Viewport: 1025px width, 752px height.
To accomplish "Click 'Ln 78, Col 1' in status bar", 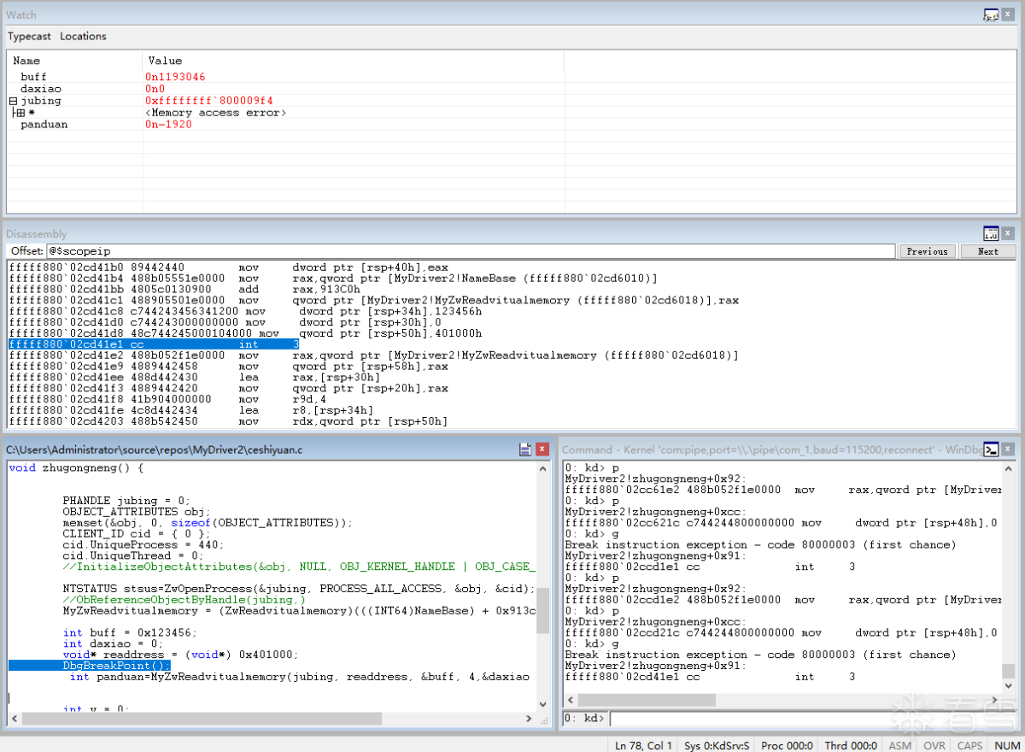I will 644,745.
